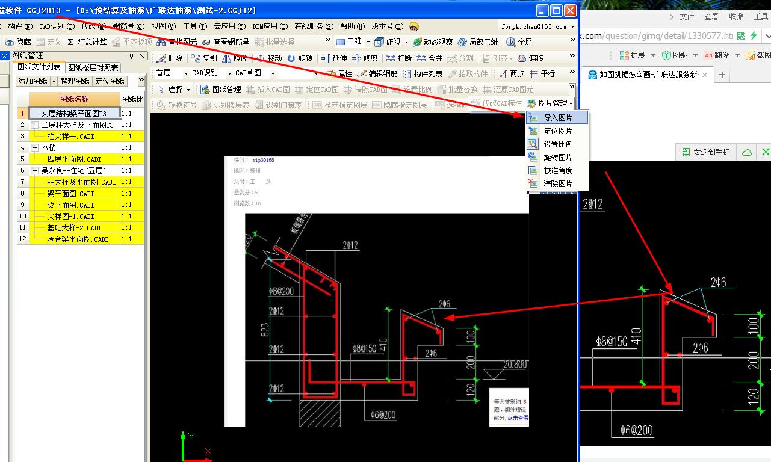Choose 设置比例 from image menu
This screenshot has width=771, height=462.
point(557,144)
